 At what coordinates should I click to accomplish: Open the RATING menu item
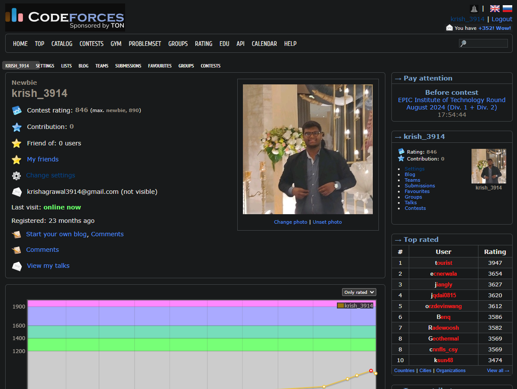[204, 43]
